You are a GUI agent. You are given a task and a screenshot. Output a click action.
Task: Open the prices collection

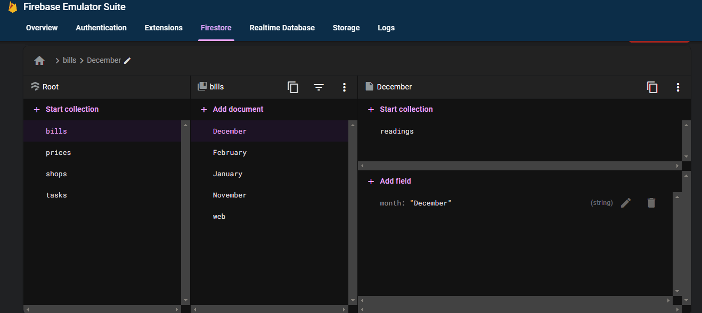click(102, 152)
